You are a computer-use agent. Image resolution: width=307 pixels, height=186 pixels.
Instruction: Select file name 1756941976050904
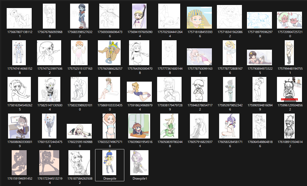[140, 34]
